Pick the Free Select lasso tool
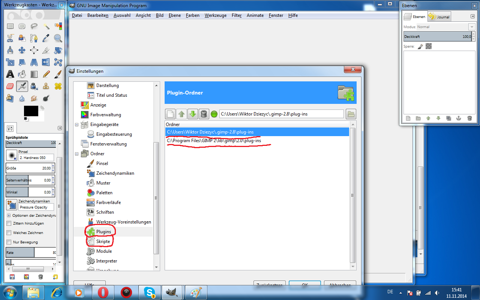Screen dimensions: 480x300 34,26
